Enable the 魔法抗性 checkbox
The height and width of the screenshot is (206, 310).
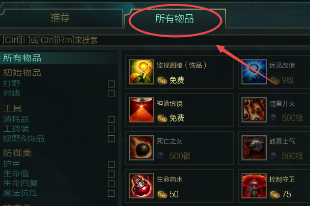click(111, 193)
